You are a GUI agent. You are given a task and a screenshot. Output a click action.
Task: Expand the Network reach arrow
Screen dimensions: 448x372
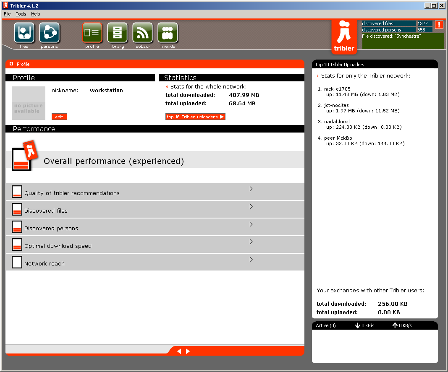(x=251, y=260)
